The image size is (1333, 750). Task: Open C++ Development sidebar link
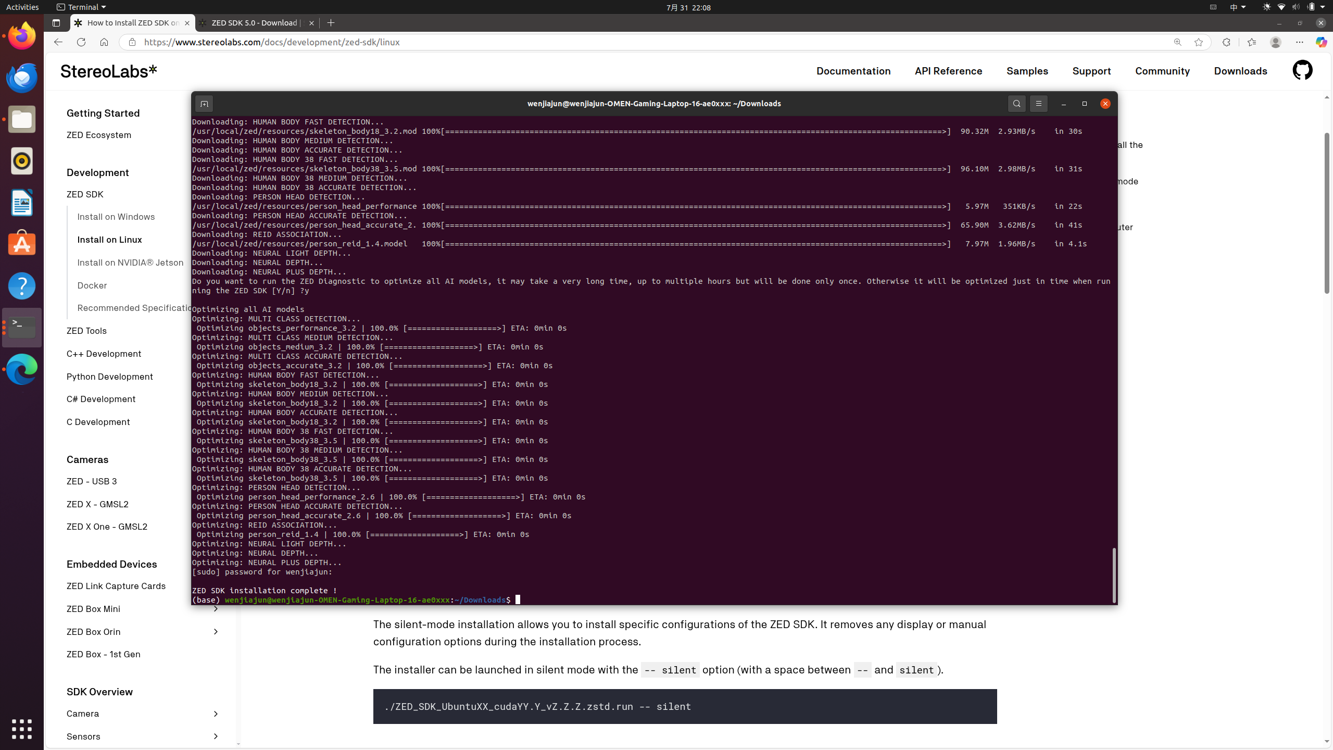104,354
